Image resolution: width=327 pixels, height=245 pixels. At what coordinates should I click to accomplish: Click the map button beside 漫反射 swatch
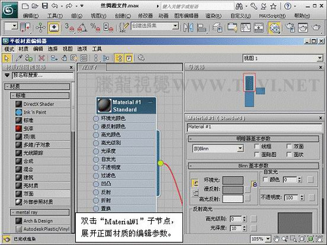pos(247,189)
